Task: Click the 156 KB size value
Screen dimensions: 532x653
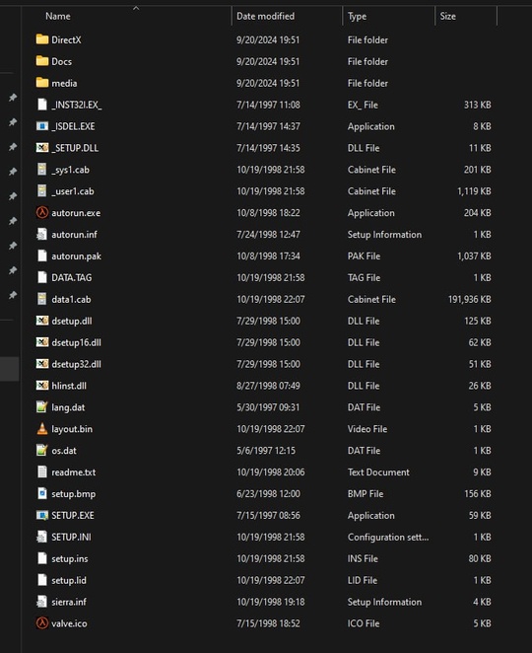Action: (x=478, y=494)
